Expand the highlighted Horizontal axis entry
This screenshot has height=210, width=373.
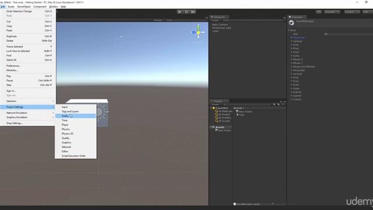pos(291,37)
